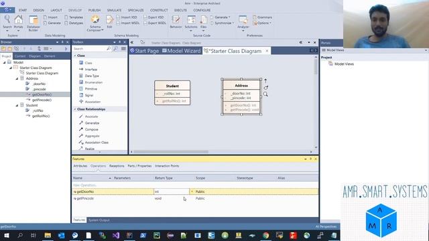This screenshot has width=429, height=241.
Task: Open the Synchronize dropdown
Action: [222, 23]
